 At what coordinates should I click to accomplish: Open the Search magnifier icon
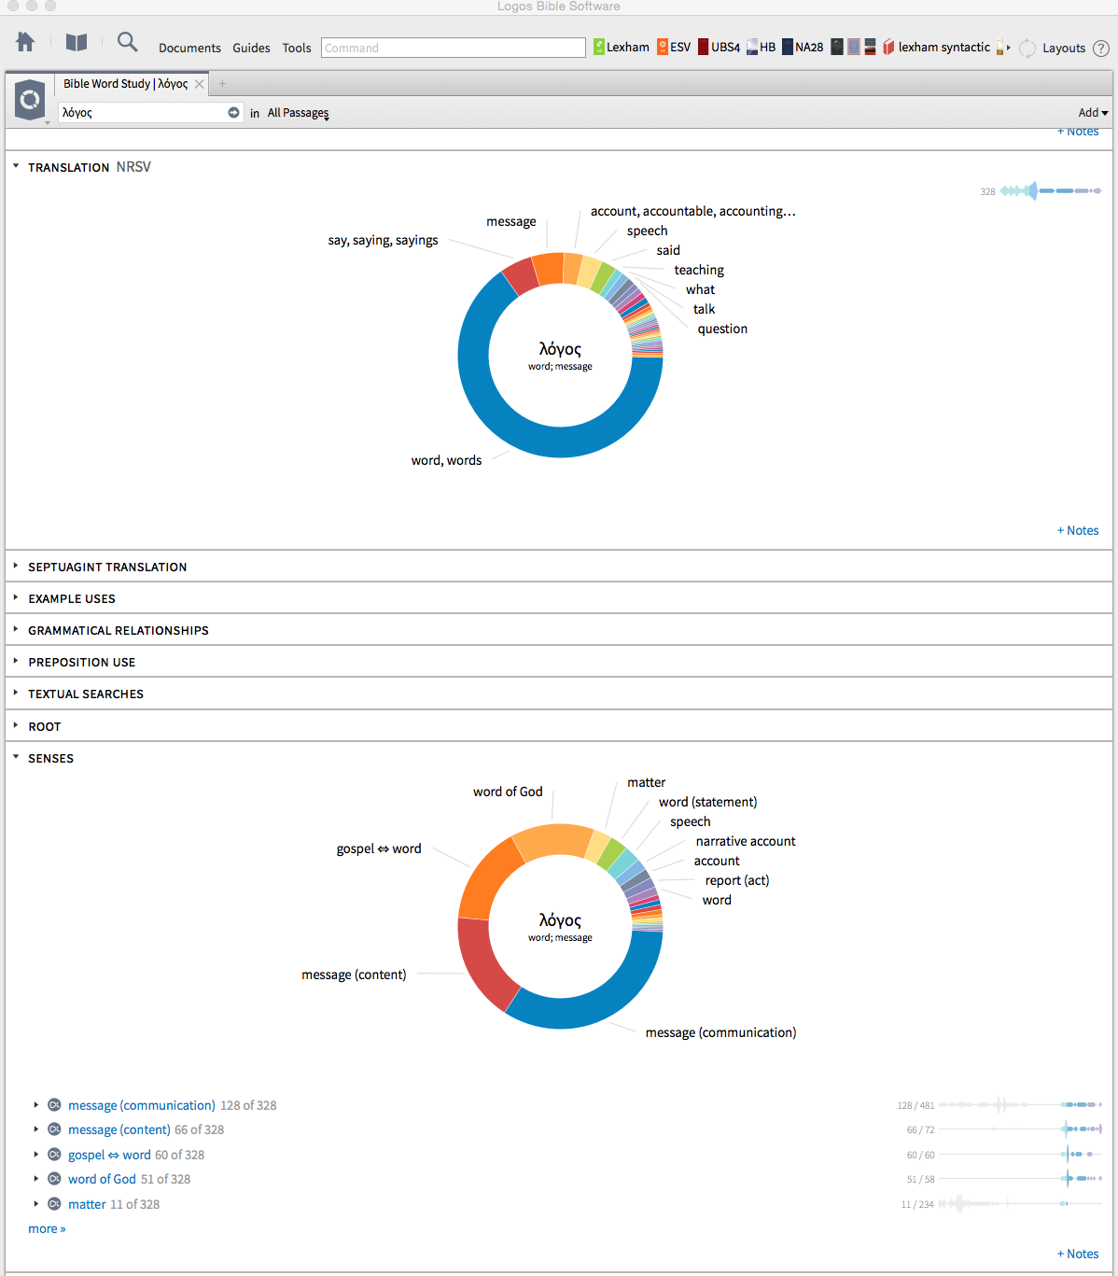[x=128, y=42]
